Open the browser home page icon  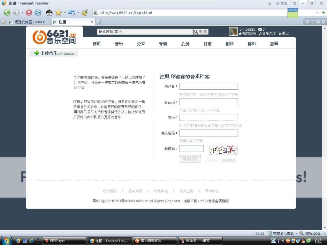(49, 13)
